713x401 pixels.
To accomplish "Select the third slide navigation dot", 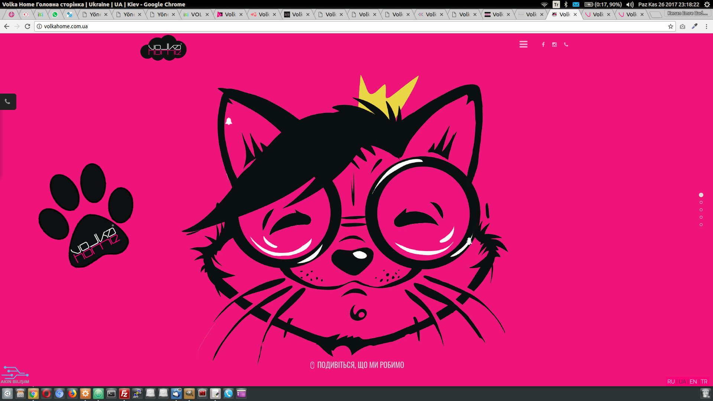I will click(x=701, y=210).
